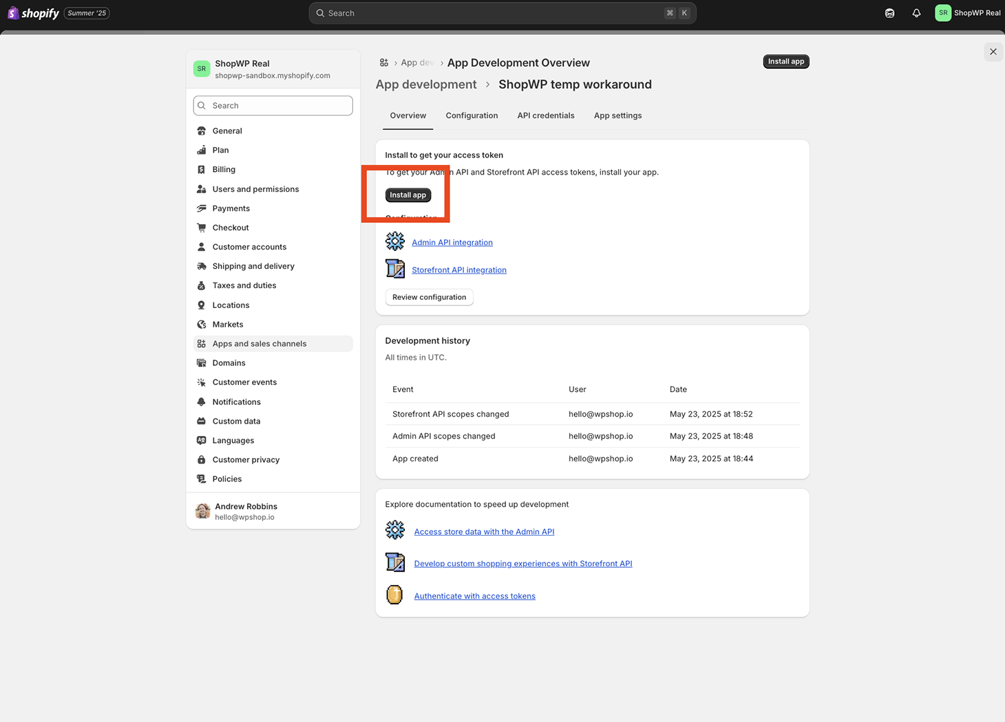Open Custom data settings
This screenshot has height=722, width=1005.
coord(273,422)
